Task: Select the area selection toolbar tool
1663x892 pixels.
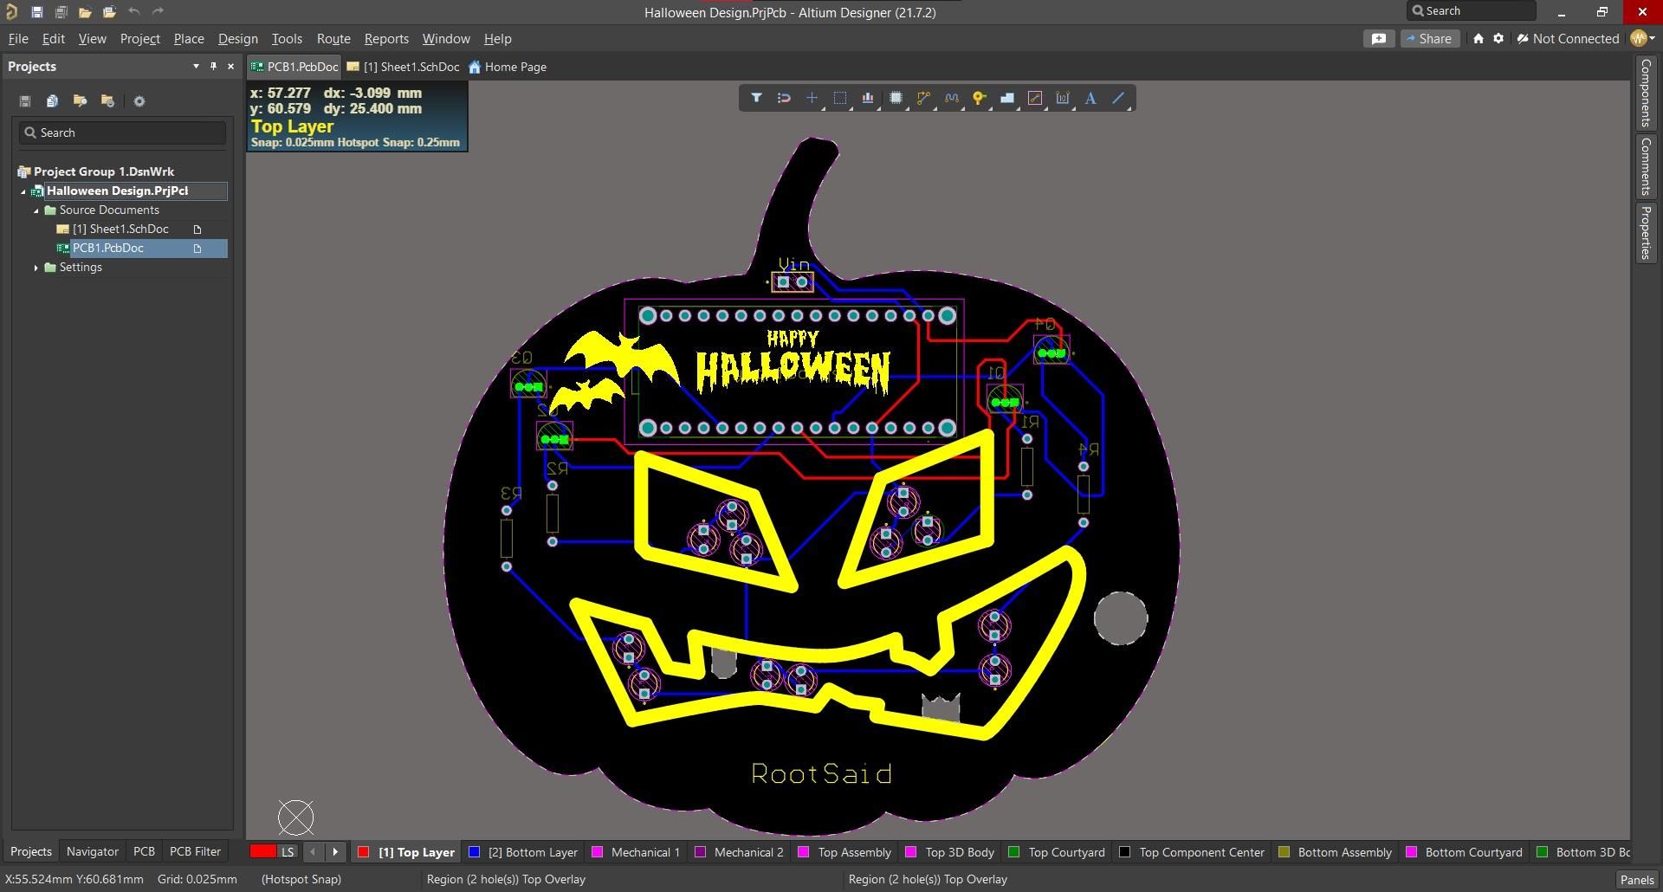Action: pyautogui.click(x=840, y=98)
